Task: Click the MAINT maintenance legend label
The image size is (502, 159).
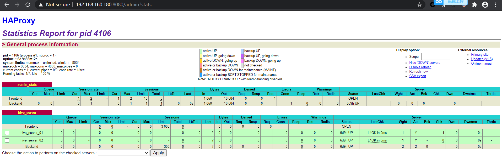Action: (x=239, y=70)
